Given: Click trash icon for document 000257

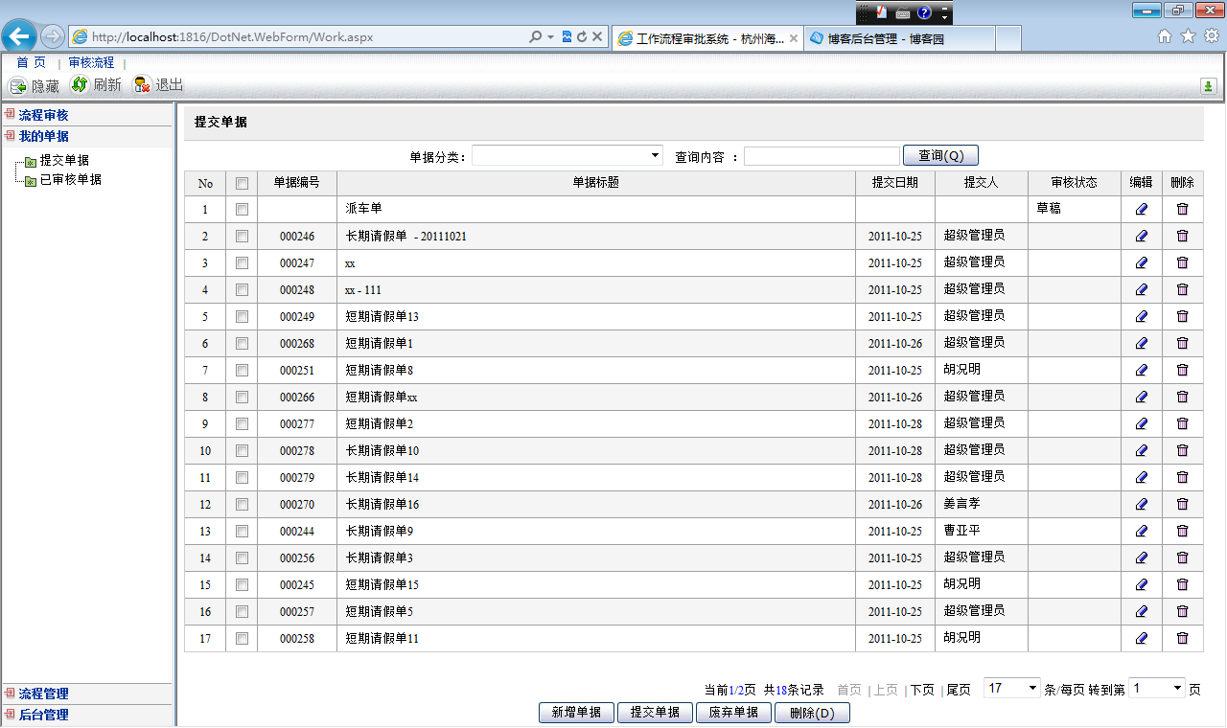Looking at the screenshot, I should (1182, 611).
